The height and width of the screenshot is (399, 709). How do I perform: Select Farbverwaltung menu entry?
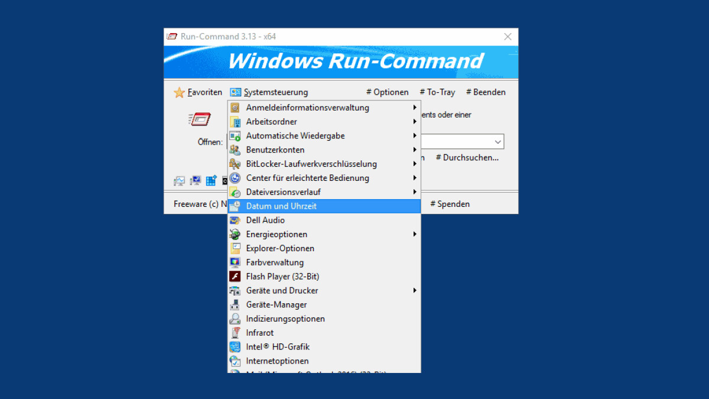(x=324, y=262)
